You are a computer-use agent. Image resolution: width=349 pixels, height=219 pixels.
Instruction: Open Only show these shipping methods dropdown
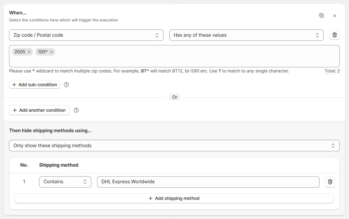tap(174, 146)
